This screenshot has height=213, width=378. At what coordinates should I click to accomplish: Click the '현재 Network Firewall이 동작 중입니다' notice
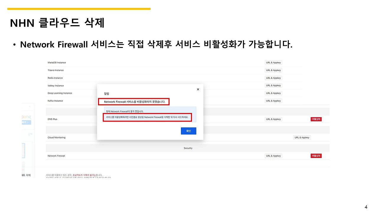click(x=125, y=111)
